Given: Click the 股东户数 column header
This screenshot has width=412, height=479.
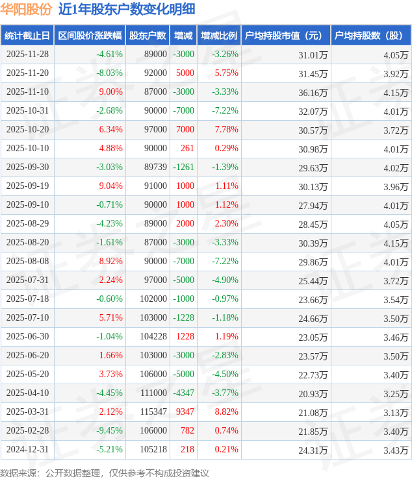Looking at the screenshot, I should coord(148,36).
